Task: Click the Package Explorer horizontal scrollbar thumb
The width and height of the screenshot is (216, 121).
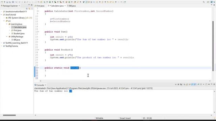Action: click(x=9, y=115)
